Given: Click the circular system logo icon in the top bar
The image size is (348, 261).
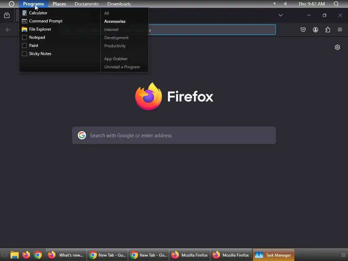Looking at the screenshot, I should [11, 4].
